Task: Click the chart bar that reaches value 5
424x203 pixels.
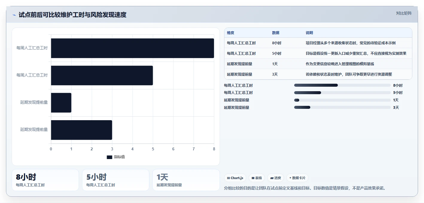Action: click(x=102, y=75)
